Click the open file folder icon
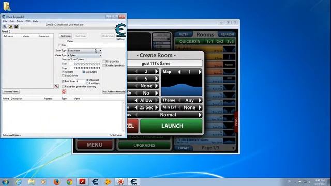This screenshot has height=186, width=331. (x=10, y=26)
